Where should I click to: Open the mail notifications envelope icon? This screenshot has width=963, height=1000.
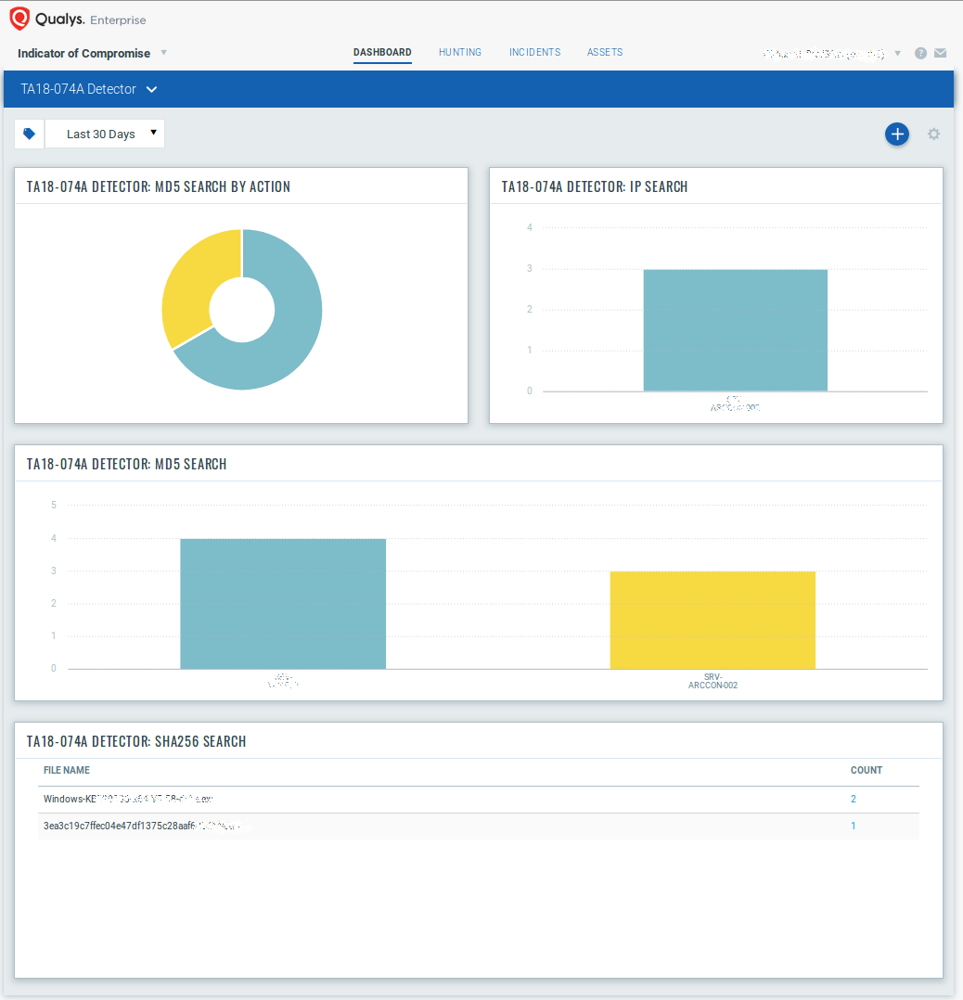pyautogui.click(x=941, y=54)
